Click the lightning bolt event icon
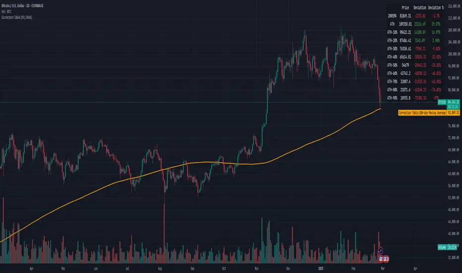This screenshot has height=273, width=462. (x=380, y=250)
